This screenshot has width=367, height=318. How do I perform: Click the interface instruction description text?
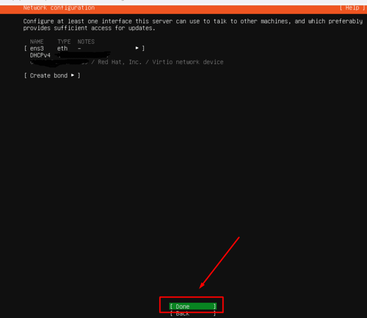[x=193, y=24]
